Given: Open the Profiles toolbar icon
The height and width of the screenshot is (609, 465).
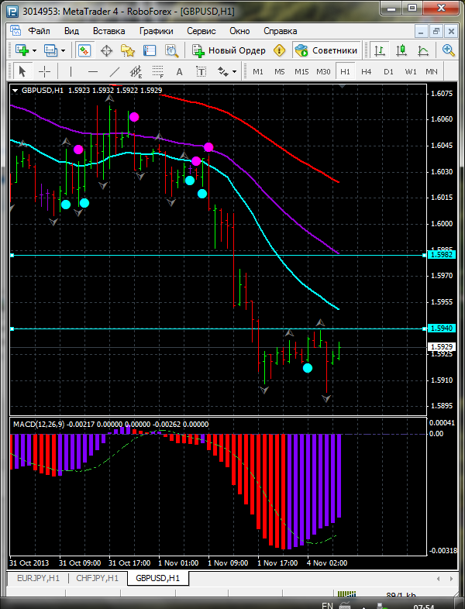Looking at the screenshot, I should point(50,50).
